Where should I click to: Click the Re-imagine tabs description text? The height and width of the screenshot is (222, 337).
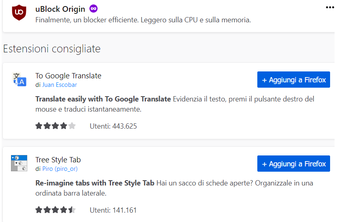pyautogui.click(x=174, y=188)
